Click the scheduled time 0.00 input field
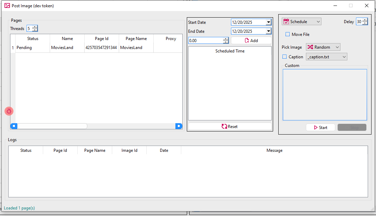The height and width of the screenshot is (216, 376). tap(205, 41)
